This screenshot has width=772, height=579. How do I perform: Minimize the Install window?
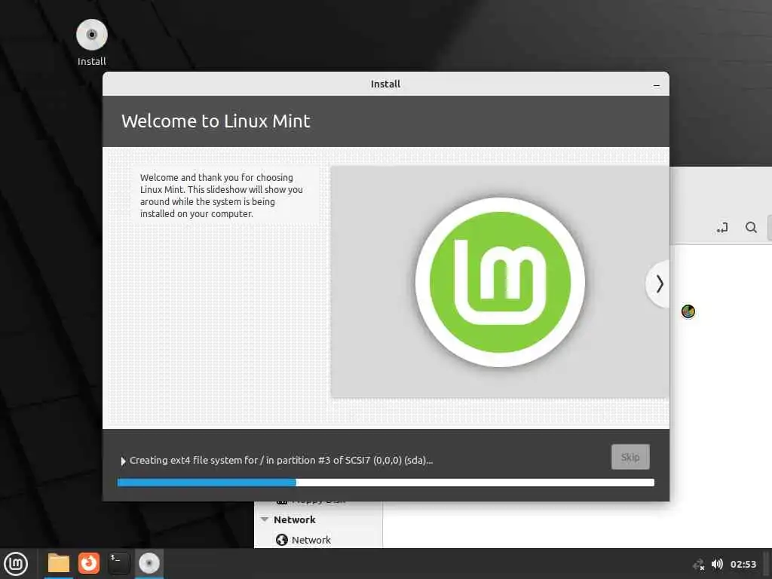[x=657, y=84]
